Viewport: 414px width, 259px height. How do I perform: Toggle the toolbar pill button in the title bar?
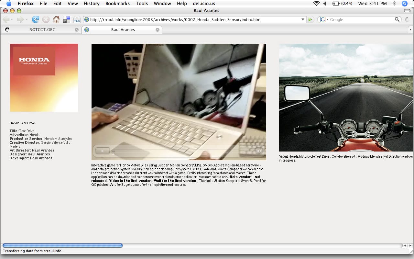(407, 11)
